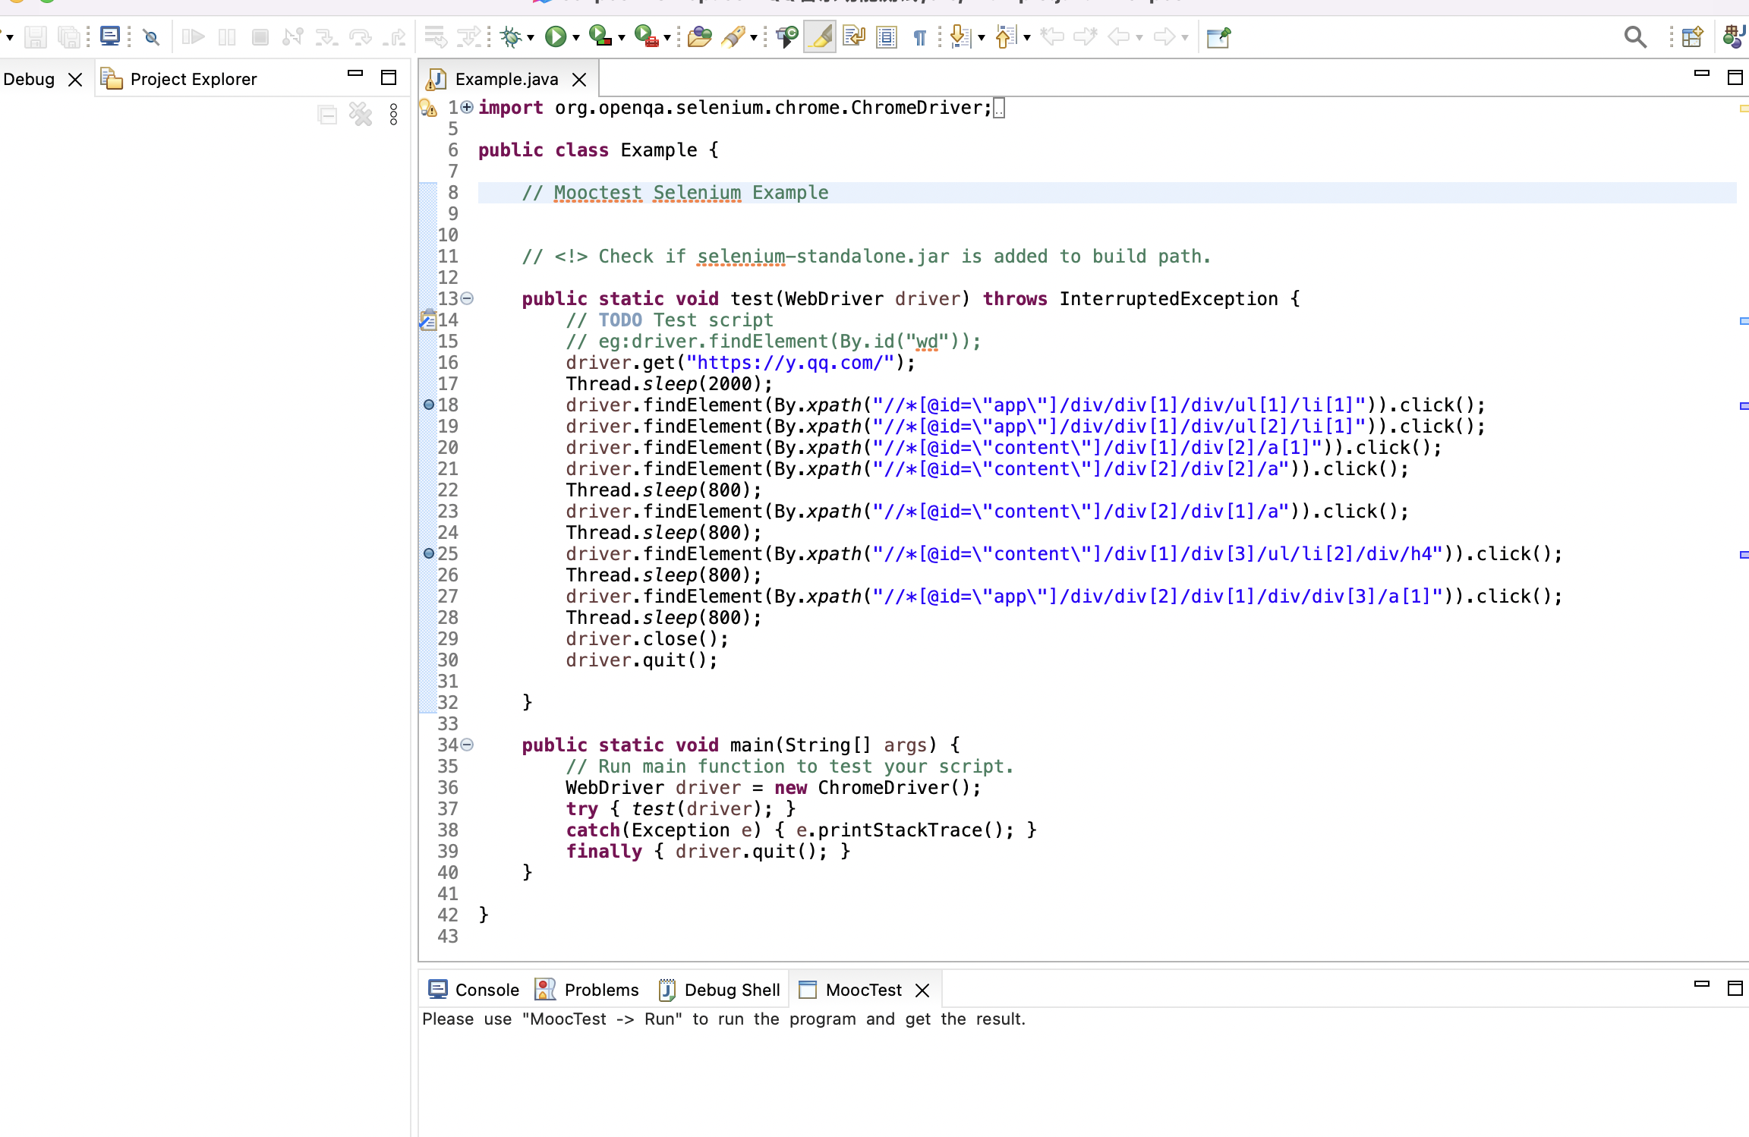Switch to the Project Explorer tab
Image resolution: width=1749 pixels, height=1137 pixels.
(179, 79)
